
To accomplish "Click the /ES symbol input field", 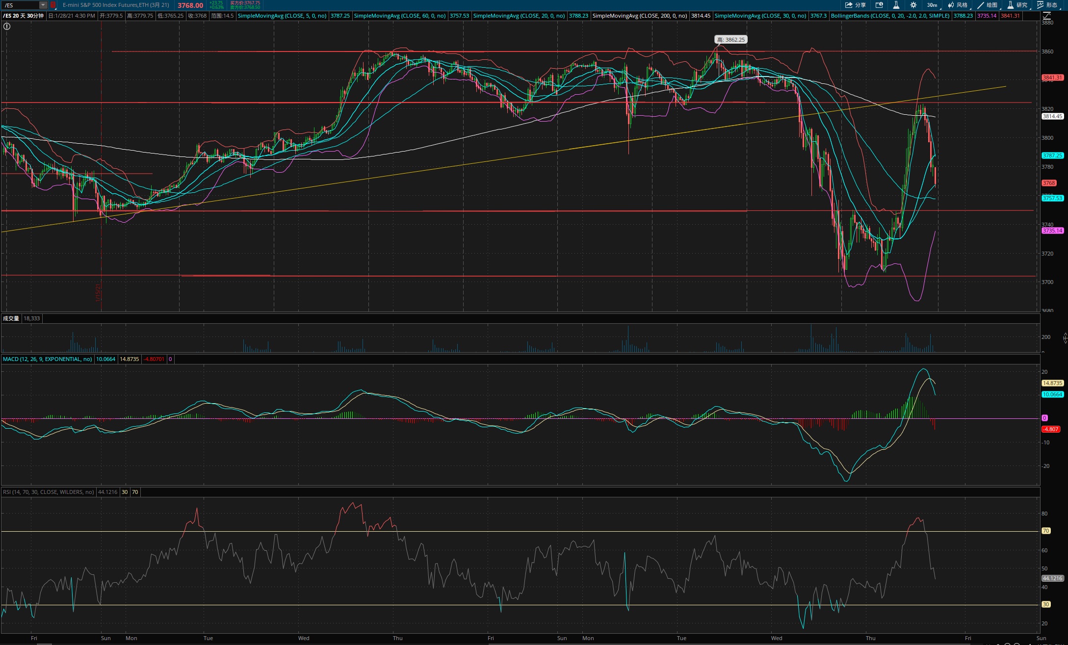I will pyautogui.click(x=20, y=5).
